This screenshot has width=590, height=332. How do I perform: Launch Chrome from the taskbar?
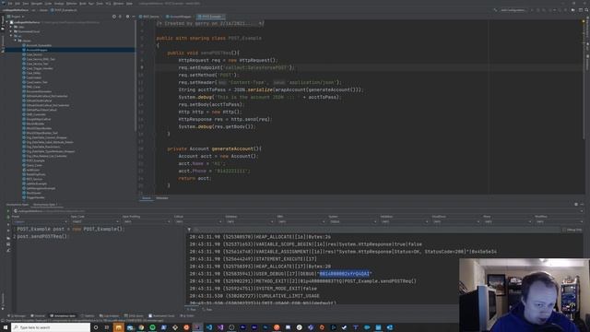tap(141, 327)
